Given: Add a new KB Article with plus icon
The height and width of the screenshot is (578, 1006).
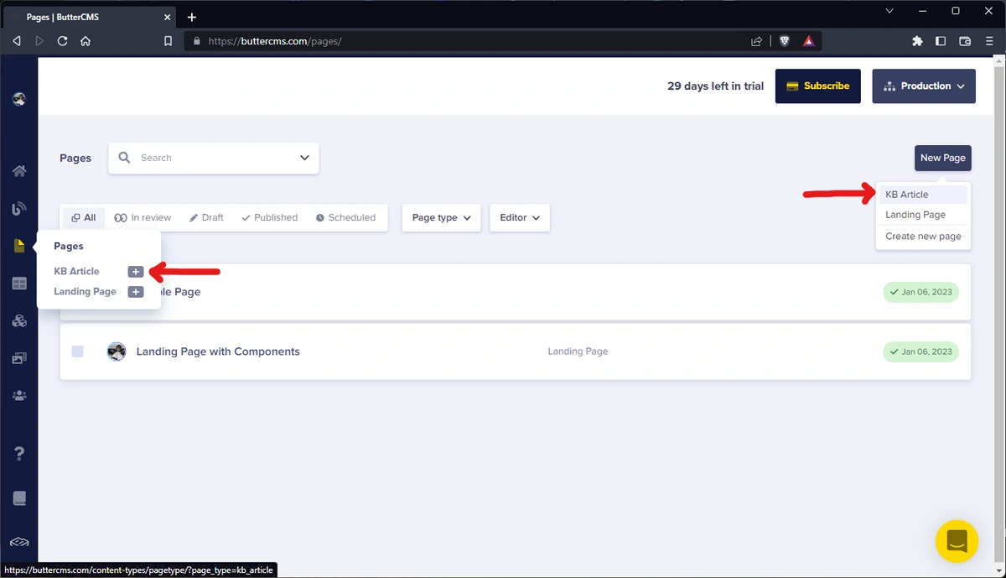Looking at the screenshot, I should [136, 271].
